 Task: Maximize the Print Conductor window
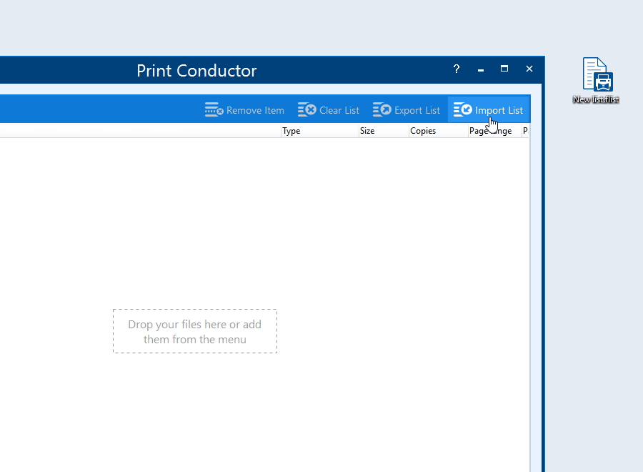(x=504, y=69)
